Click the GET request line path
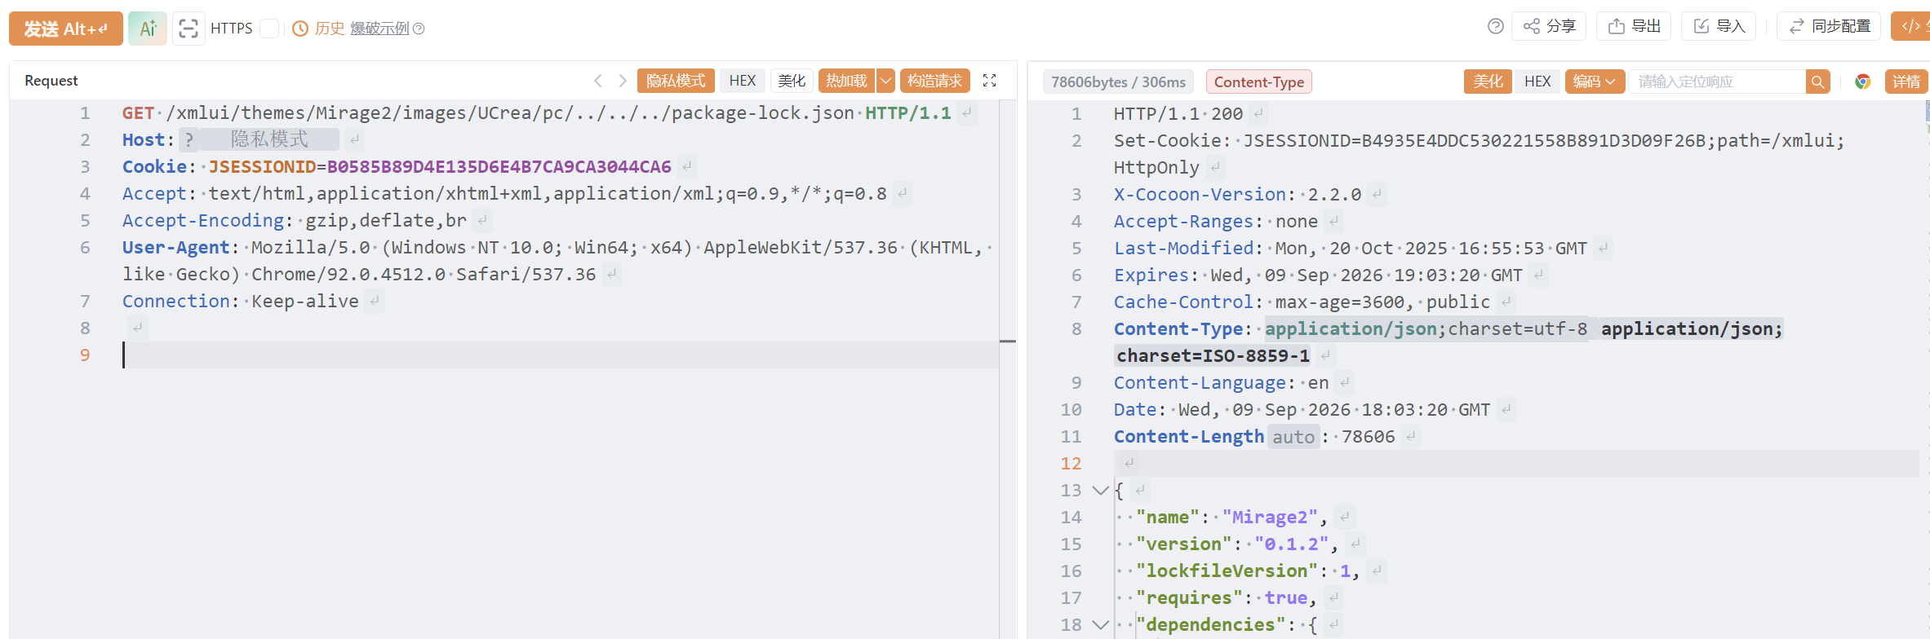 click(510, 113)
